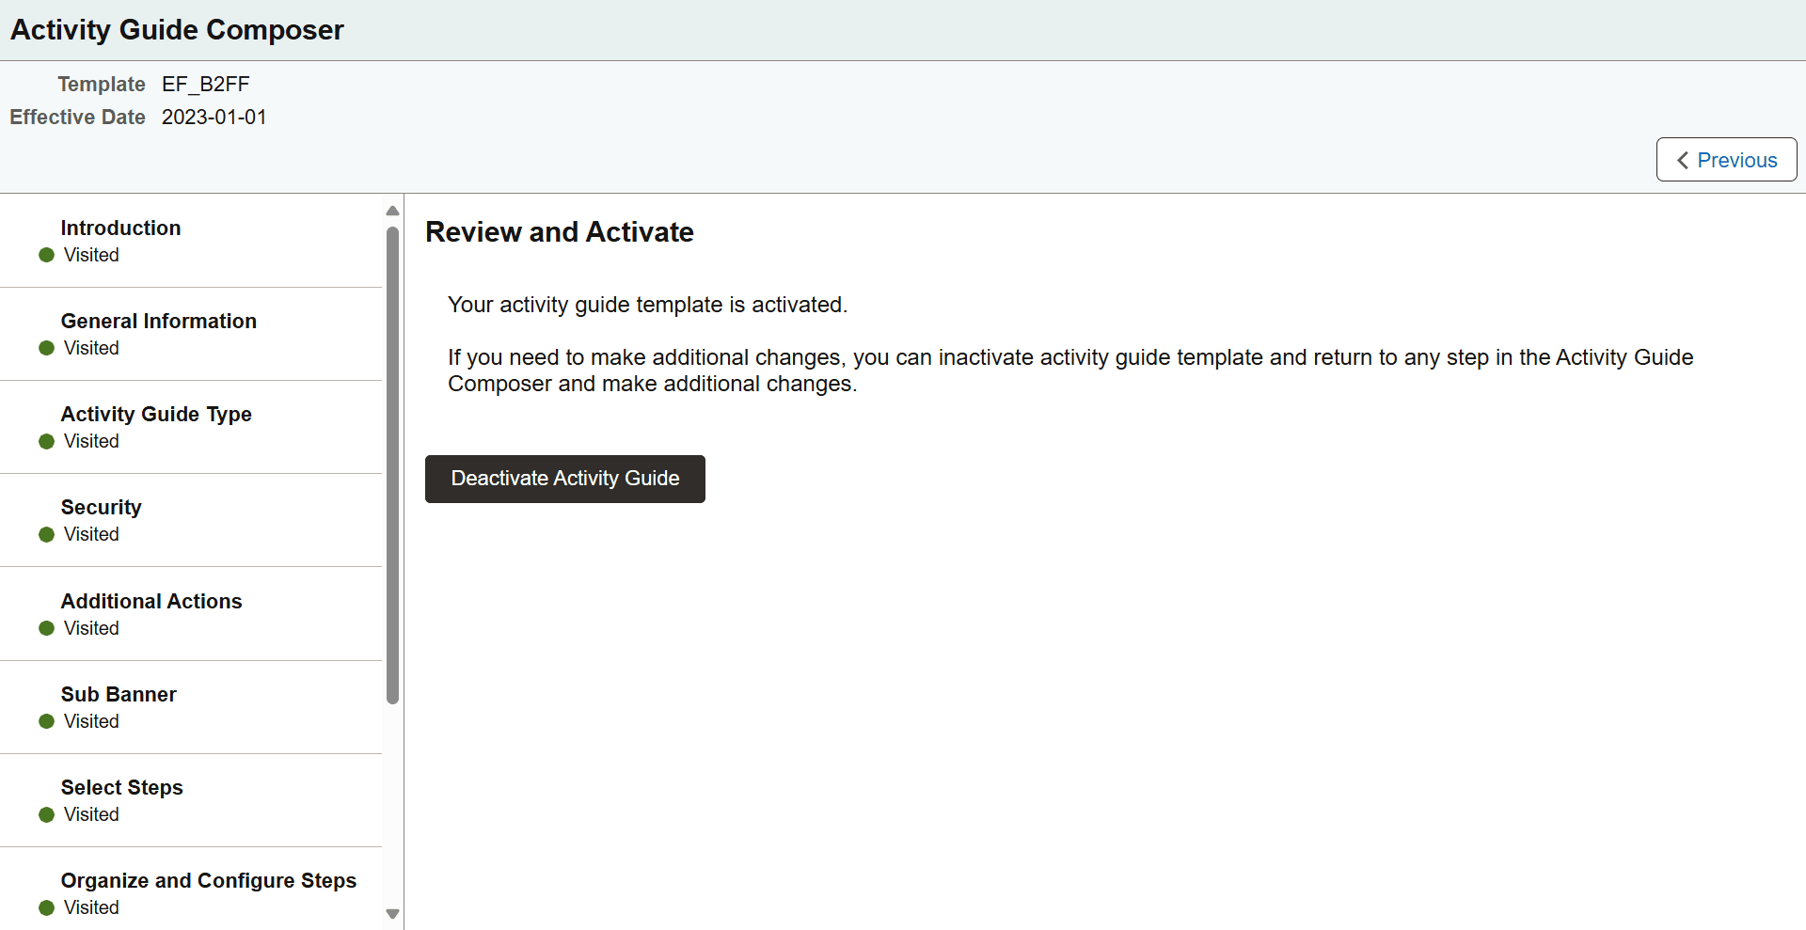Image resolution: width=1806 pixels, height=930 pixels.
Task: Open the Sub Banner step
Action: tap(119, 694)
